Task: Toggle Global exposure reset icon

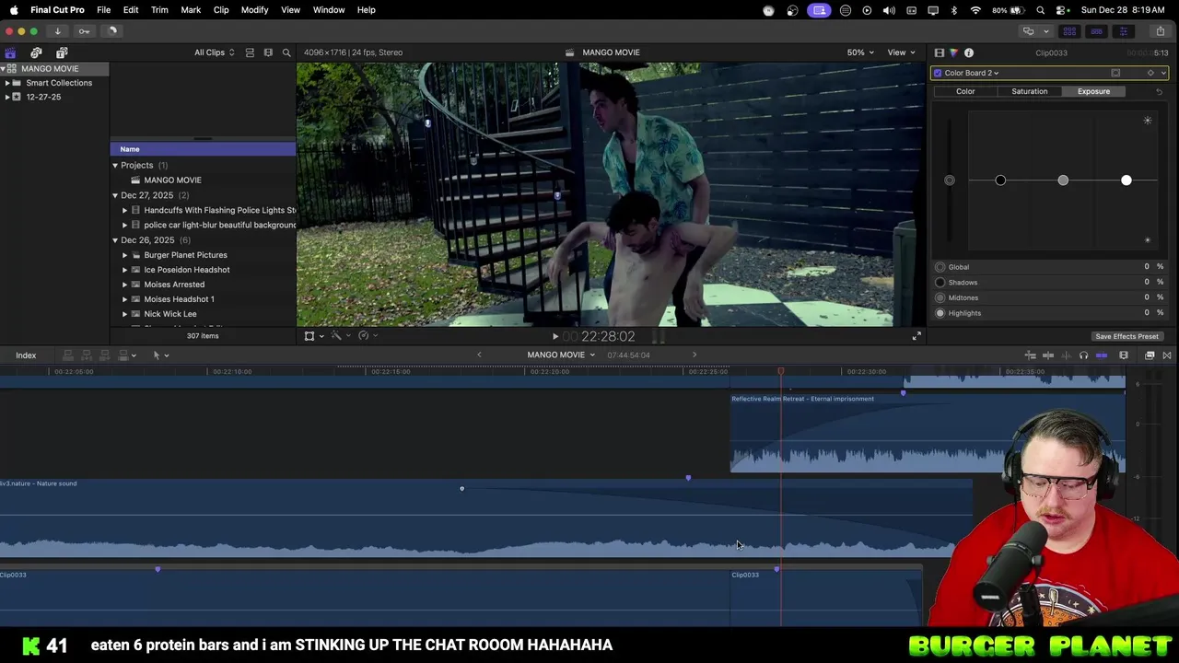Action: 940,267
